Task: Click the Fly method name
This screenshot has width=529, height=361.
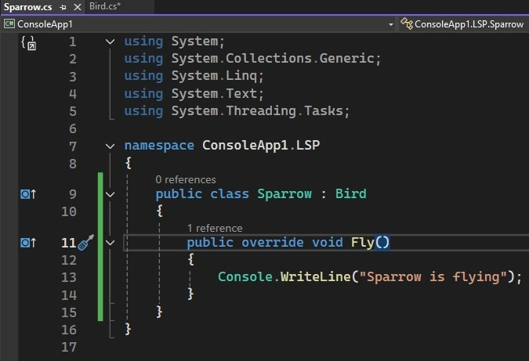Action: click(363, 242)
